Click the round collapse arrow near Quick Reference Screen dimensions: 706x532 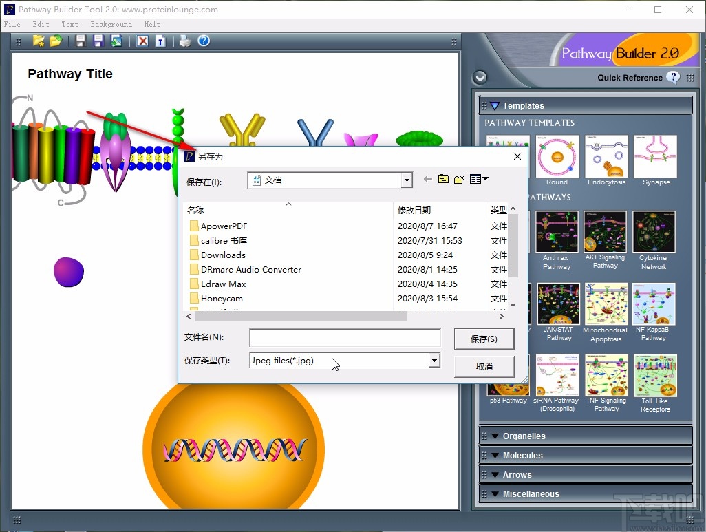point(480,78)
